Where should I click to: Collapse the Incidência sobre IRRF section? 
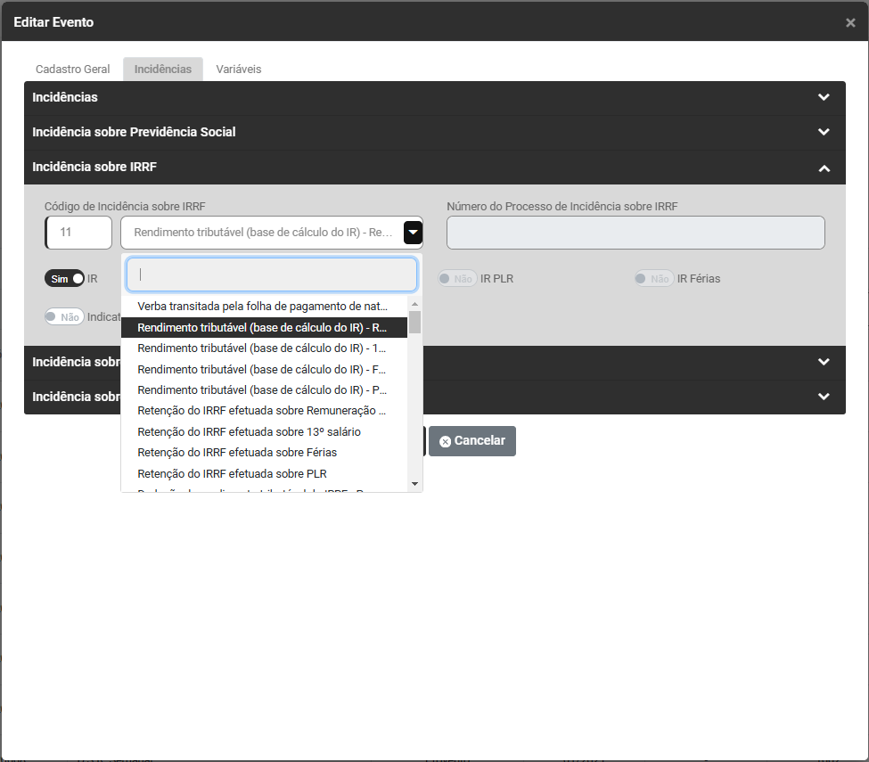[x=824, y=168]
